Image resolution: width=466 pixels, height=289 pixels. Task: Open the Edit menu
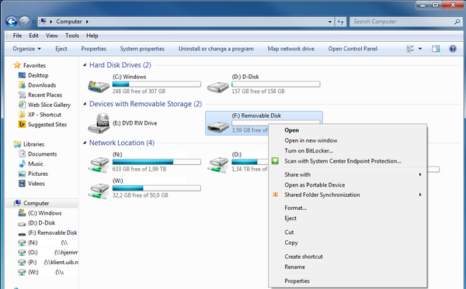point(33,36)
